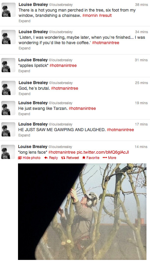Click the avatar on the applies lipstick tweet
The width and height of the screenshot is (150, 262).
point(8,65)
